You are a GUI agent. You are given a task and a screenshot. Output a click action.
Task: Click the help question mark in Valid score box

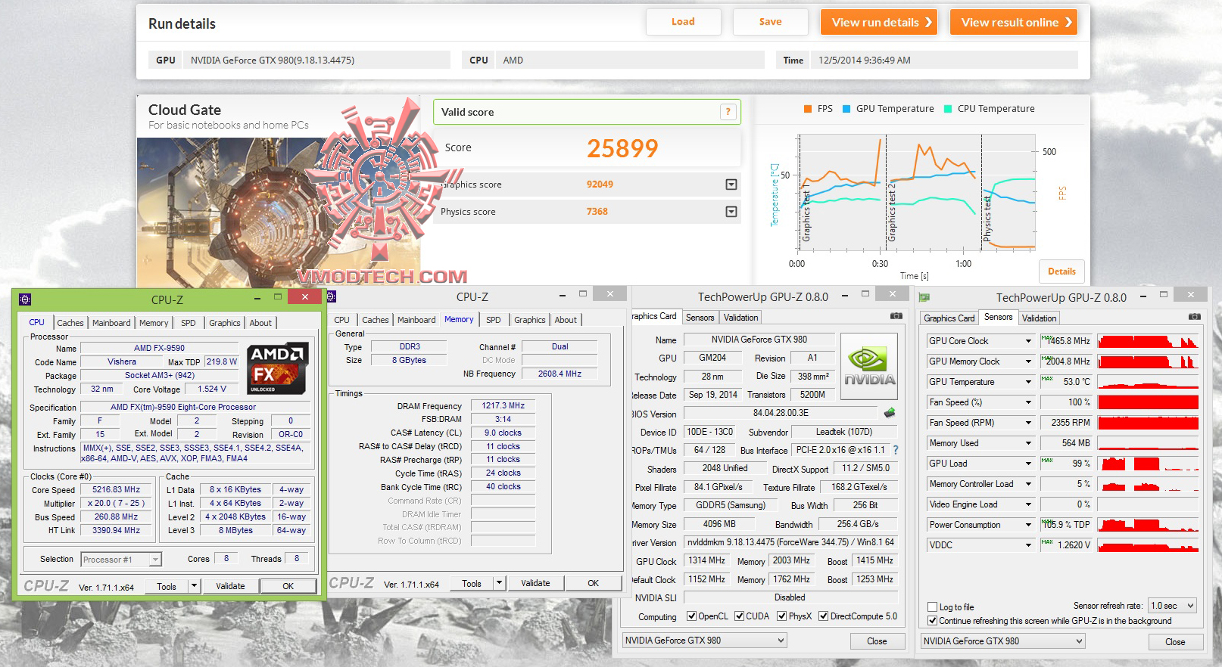tap(728, 112)
